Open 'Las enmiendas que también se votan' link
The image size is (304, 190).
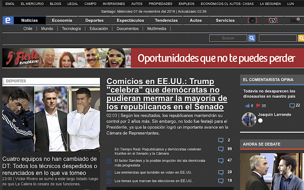click(x=153, y=172)
